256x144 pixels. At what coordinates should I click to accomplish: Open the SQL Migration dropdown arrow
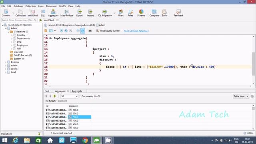[x=115, y=13]
